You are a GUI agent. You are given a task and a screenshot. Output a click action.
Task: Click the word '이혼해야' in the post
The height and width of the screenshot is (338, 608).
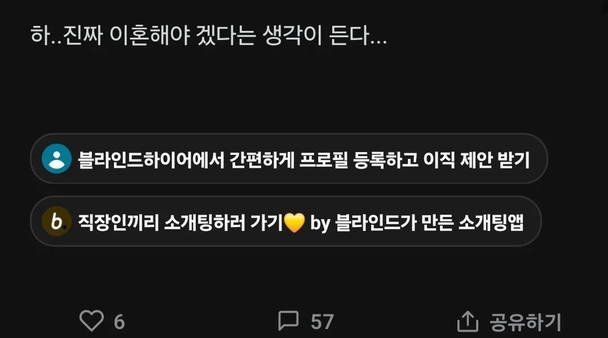(x=149, y=35)
